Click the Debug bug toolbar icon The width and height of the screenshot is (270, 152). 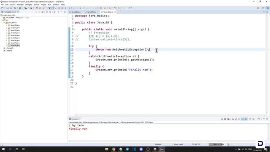[x=15, y=8]
